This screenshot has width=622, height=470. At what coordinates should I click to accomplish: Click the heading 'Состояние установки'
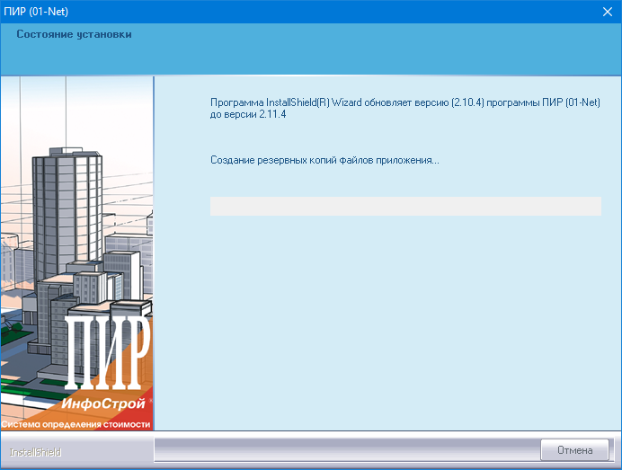(74, 34)
